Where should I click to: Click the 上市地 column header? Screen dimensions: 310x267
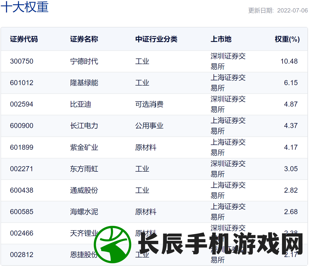pos(221,39)
